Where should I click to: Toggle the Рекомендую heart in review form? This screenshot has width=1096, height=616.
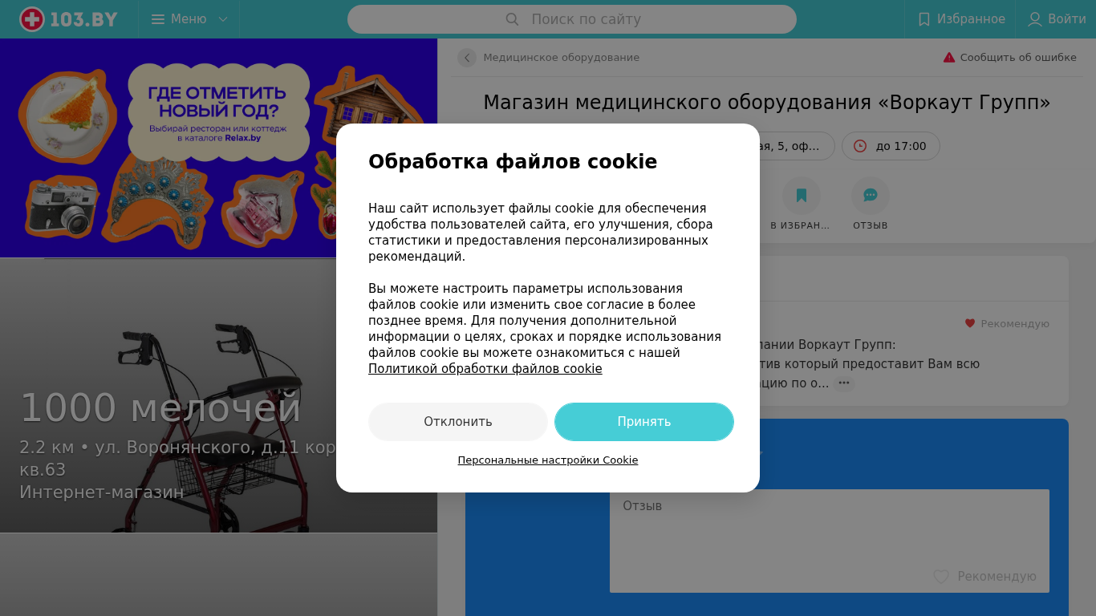[941, 577]
